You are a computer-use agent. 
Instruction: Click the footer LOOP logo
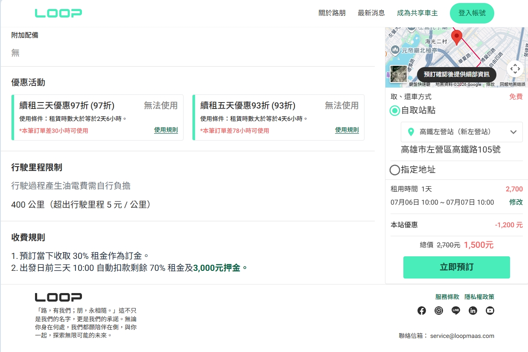click(58, 297)
